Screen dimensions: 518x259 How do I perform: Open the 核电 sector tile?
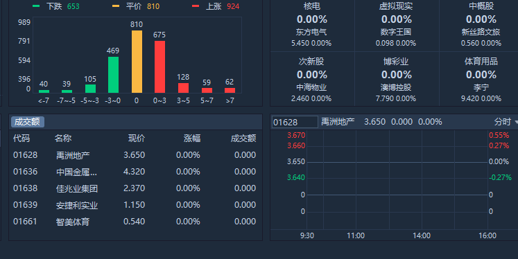[x=312, y=26]
